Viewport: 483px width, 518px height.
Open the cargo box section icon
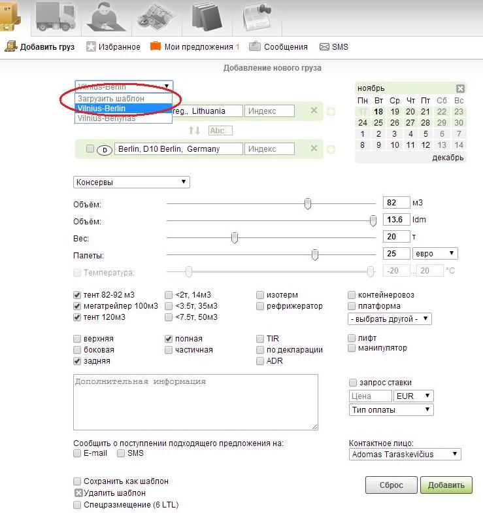[x=10, y=17]
